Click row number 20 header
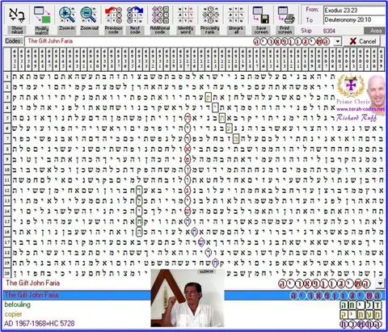Viewport: 388px width, 332px height. coord(7,273)
